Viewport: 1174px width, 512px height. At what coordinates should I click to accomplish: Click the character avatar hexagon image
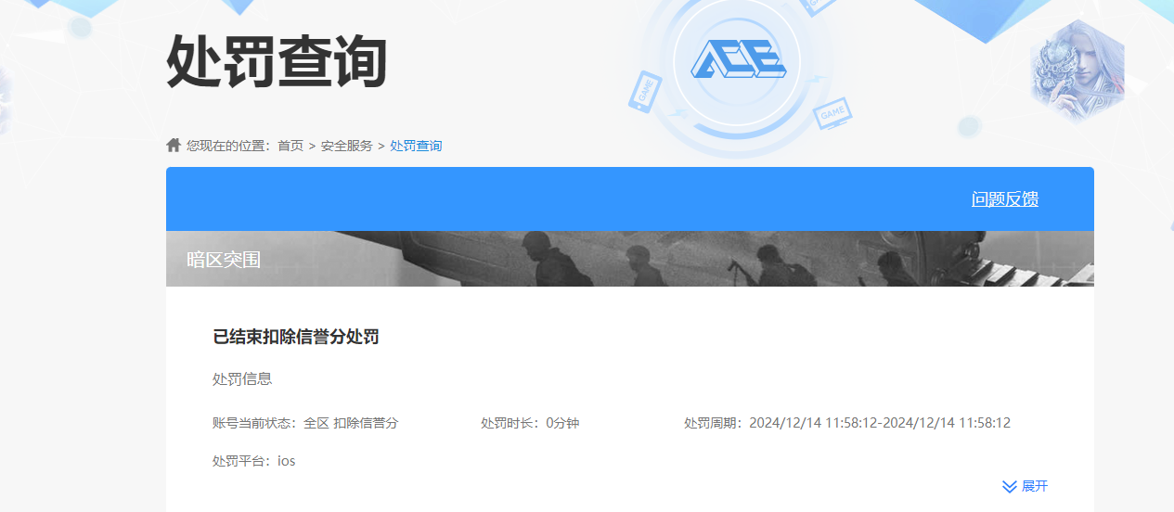coord(1077,71)
